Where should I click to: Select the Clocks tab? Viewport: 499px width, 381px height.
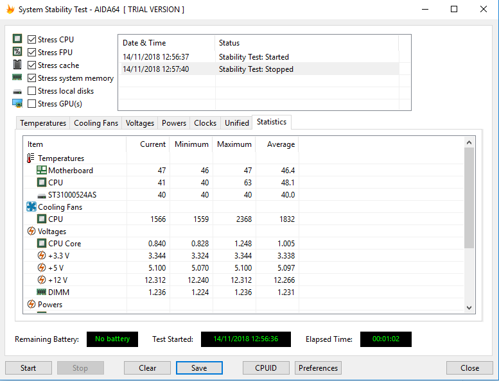click(205, 123)
